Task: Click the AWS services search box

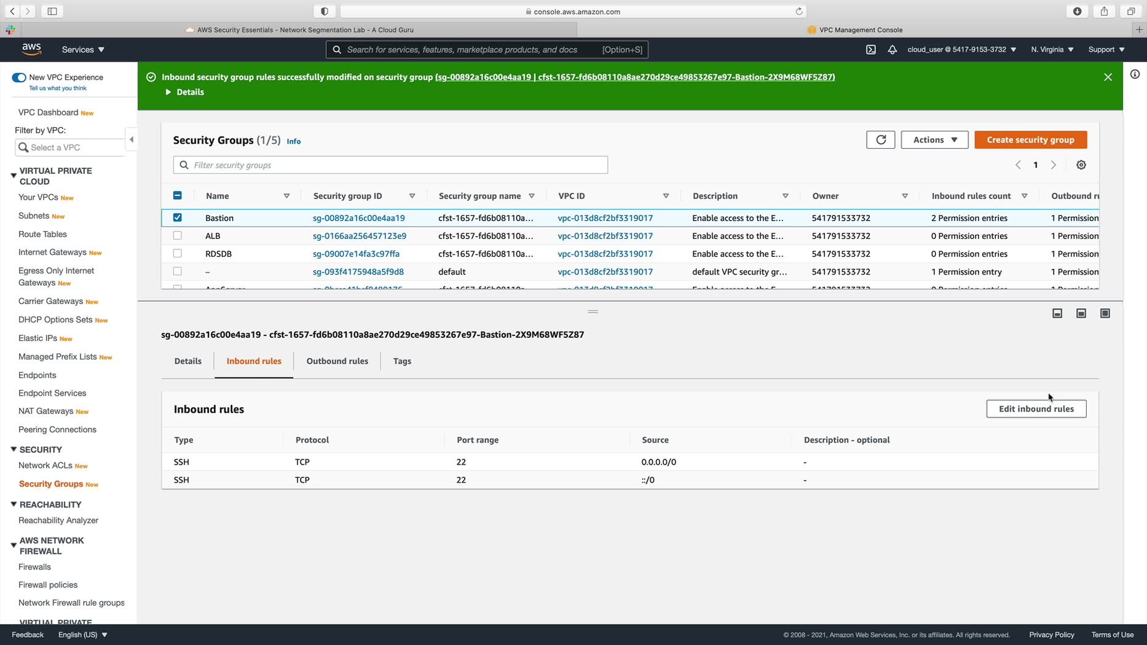Action: [x=487, y=50]
